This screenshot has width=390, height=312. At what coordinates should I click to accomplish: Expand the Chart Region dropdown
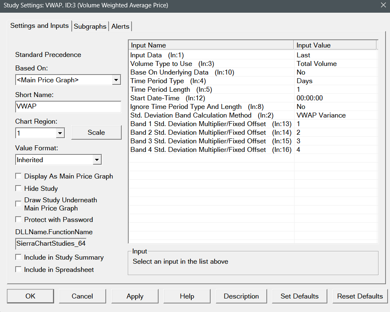pyautogui.click(x=60, y=133)
